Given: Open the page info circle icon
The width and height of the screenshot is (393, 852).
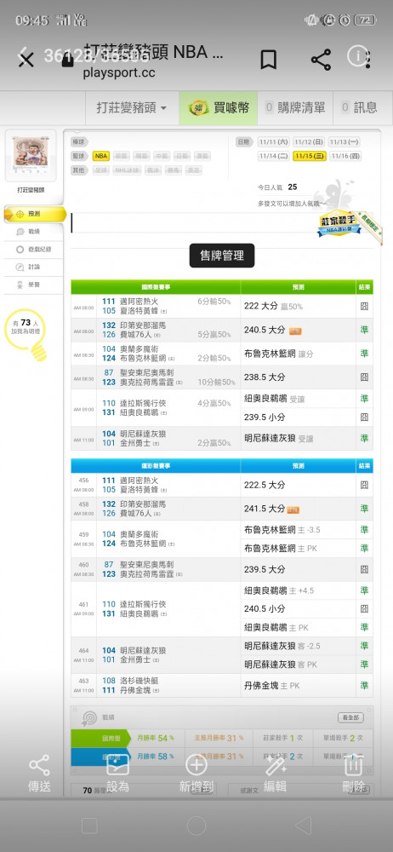Looking at the screenshot, I should click(x=358, y=55).
